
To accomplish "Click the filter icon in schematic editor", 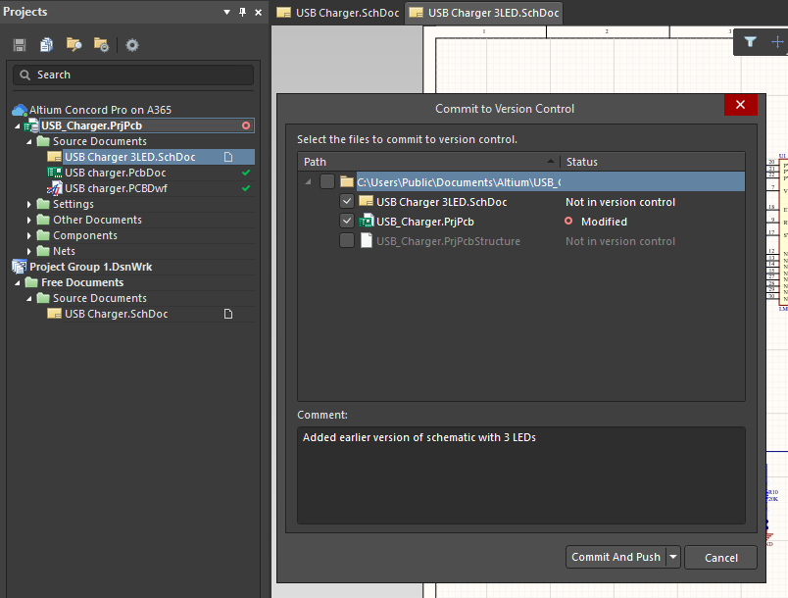I will coord(751,42).
